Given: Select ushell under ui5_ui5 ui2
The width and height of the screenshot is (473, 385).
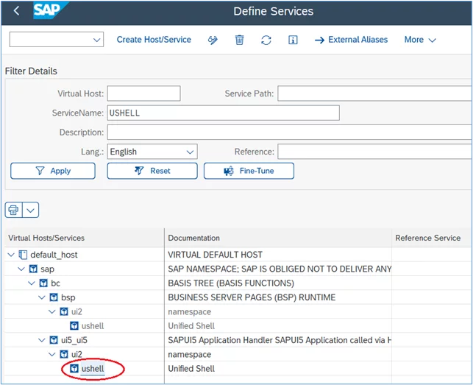Looking at the screenshot, I should 93,369.
